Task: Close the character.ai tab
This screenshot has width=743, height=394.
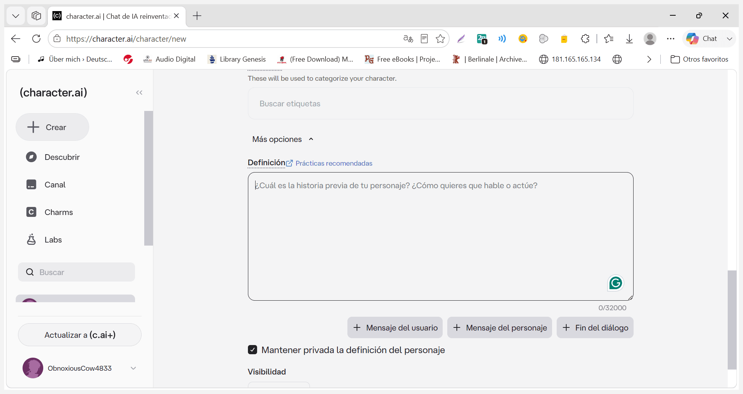Action: coord(176,16)
